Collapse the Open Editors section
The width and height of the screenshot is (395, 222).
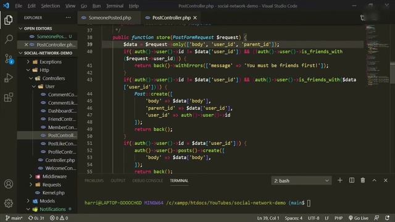47,28
